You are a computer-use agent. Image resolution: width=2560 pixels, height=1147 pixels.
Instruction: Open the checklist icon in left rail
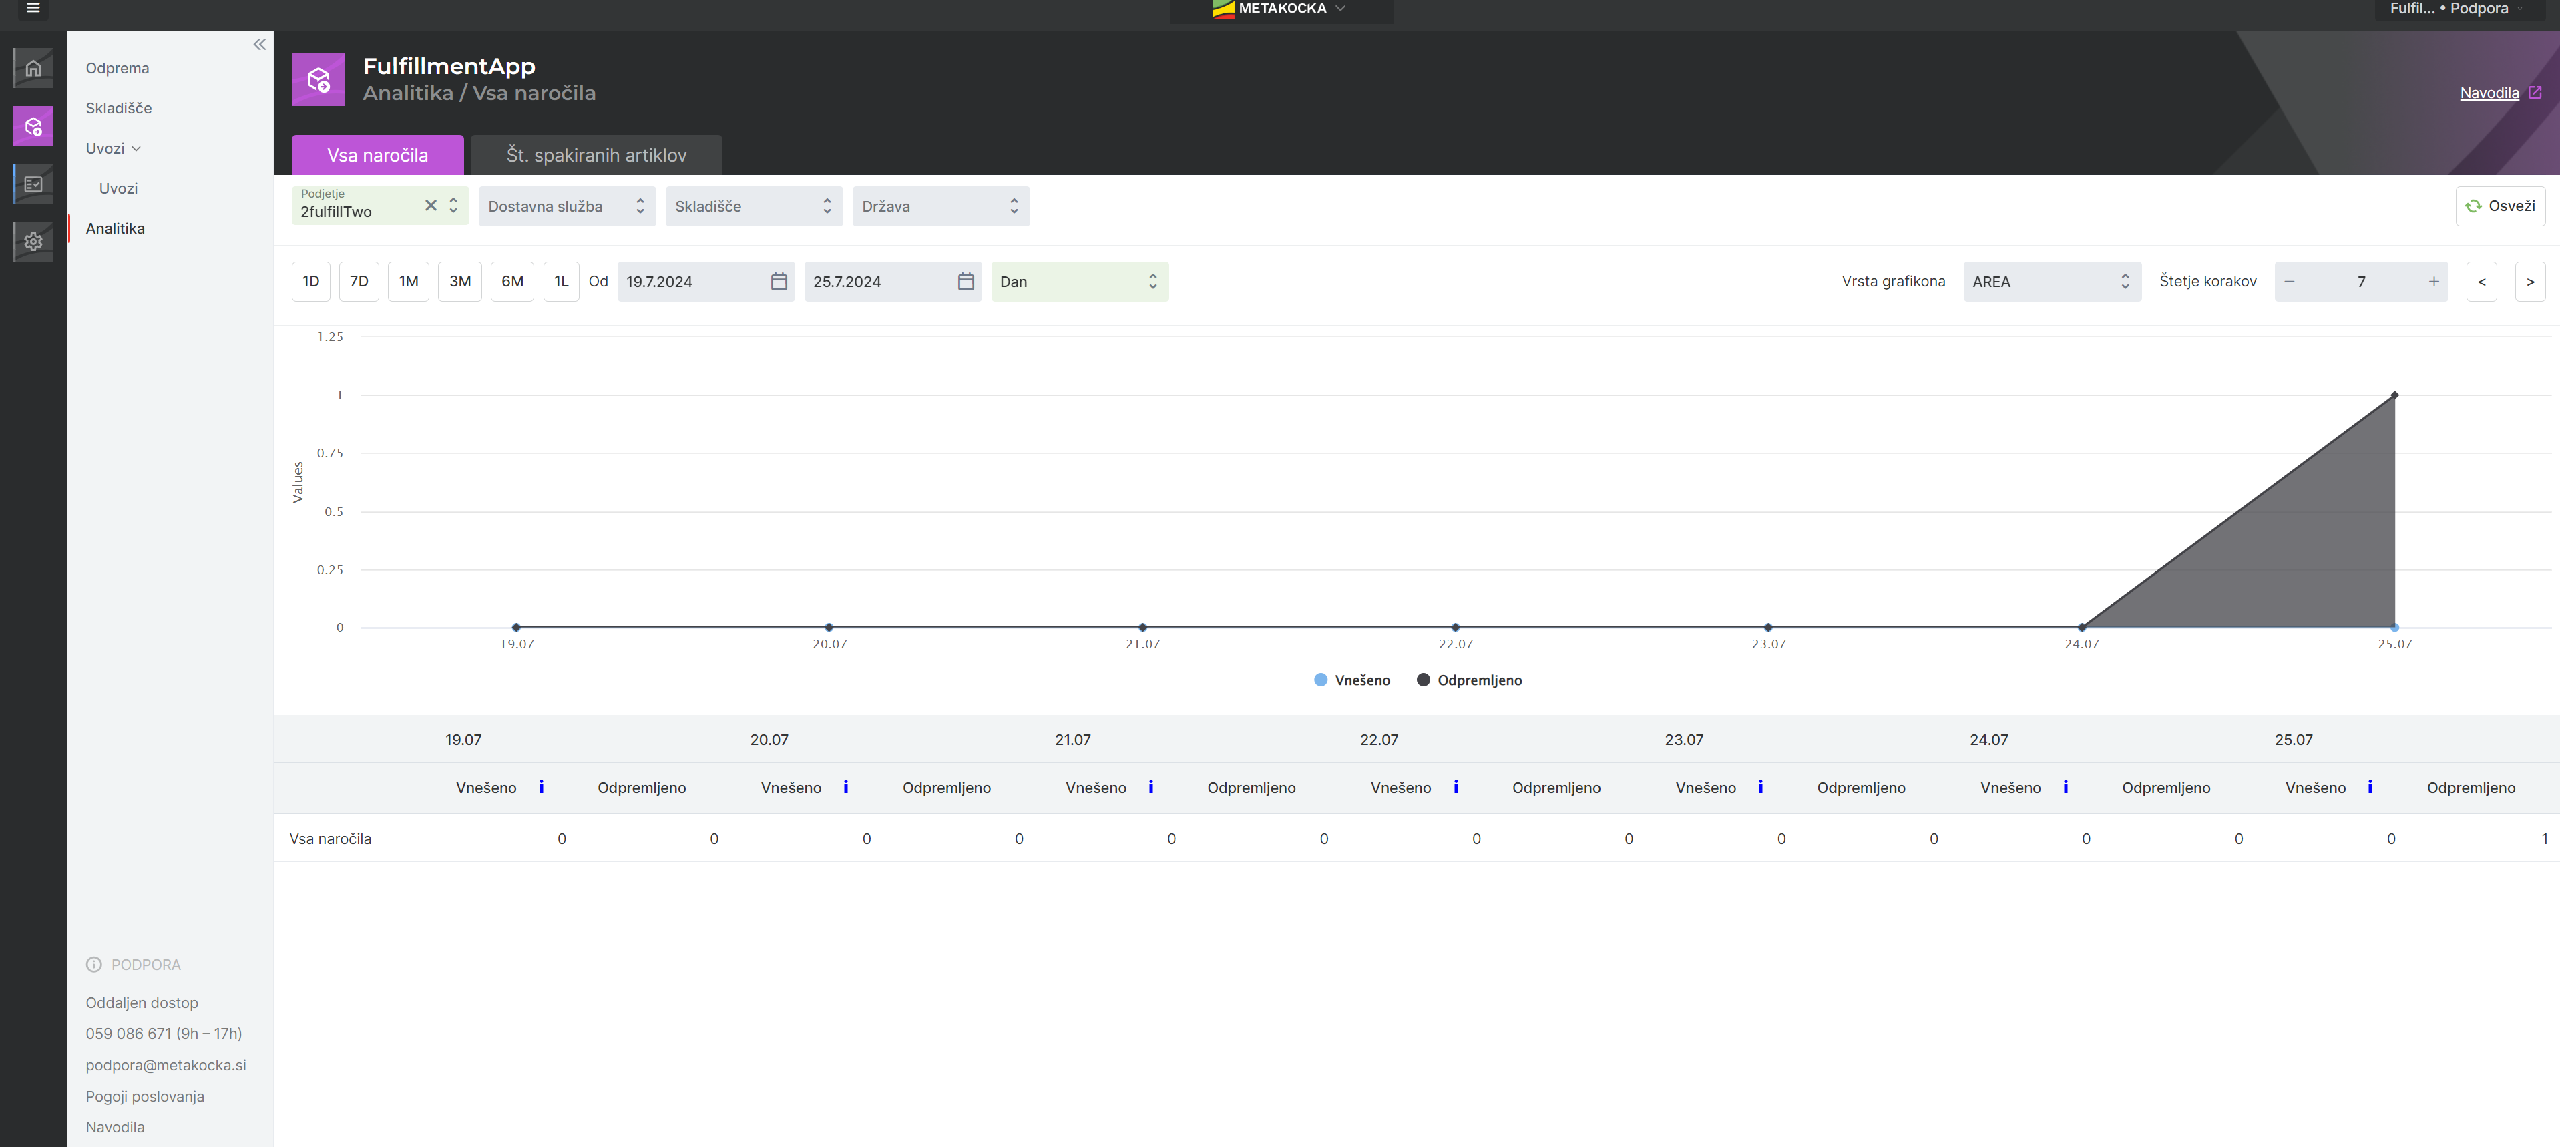pos(33,184)
